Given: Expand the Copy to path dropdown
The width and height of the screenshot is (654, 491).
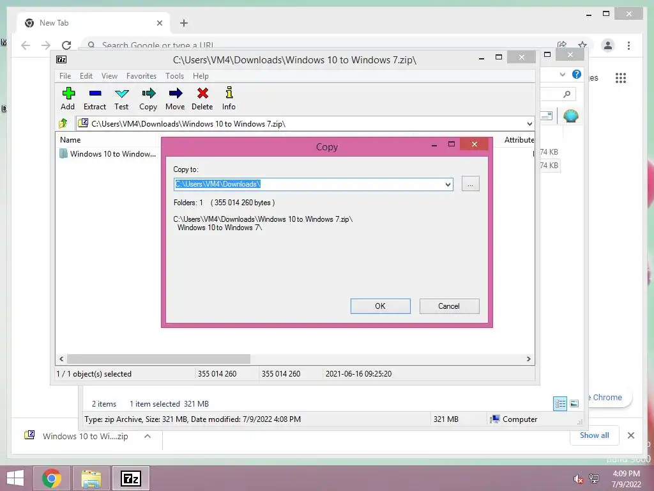Looking at the screenshot, I should pyautogui.click(x=448, y=184).
